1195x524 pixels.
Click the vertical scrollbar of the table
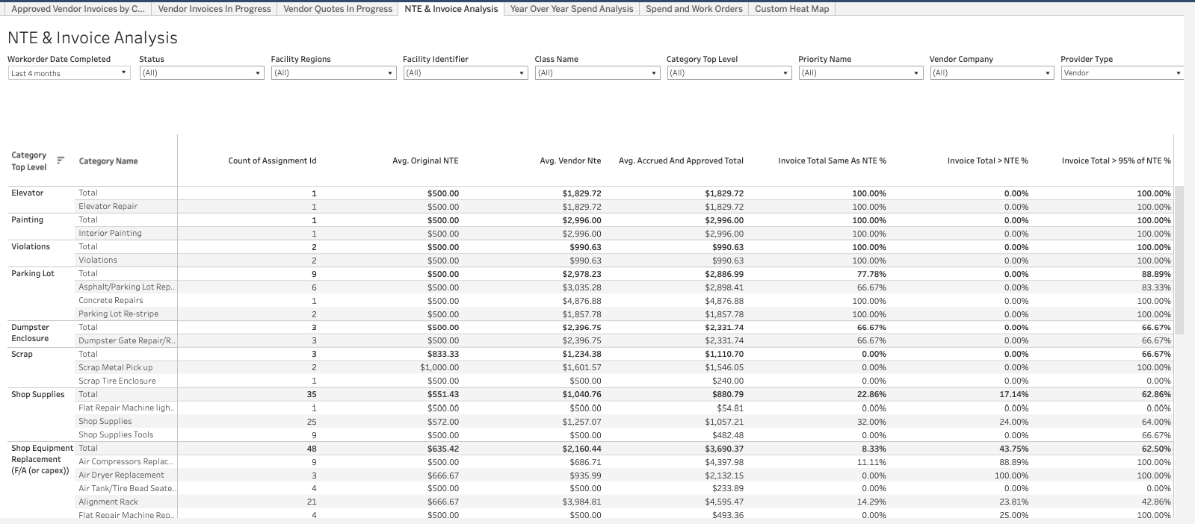[x=1179, y=260]
